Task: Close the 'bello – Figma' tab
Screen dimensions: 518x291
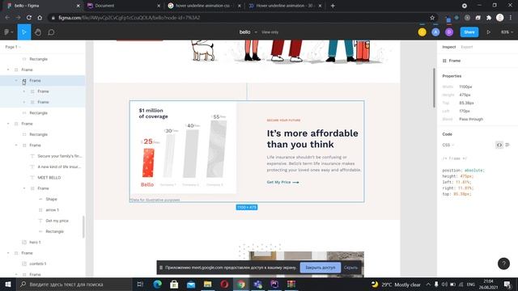Action: tap(78, 6)
